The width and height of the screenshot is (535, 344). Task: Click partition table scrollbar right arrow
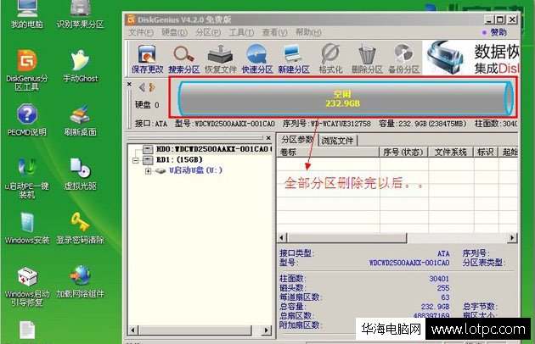click(512, 238)
